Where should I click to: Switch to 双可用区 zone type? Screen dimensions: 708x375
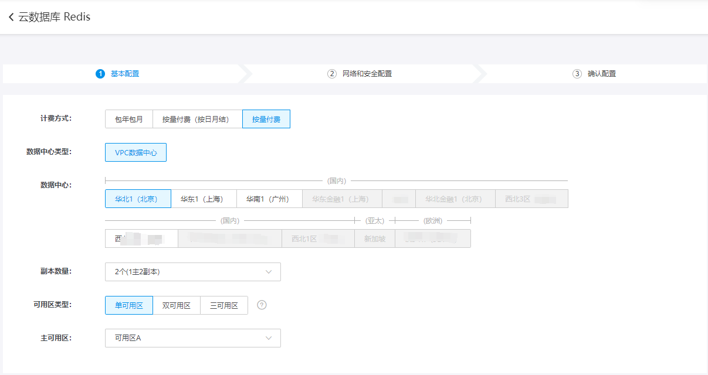177,305
